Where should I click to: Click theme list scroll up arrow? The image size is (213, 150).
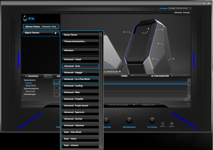(100, 34)
